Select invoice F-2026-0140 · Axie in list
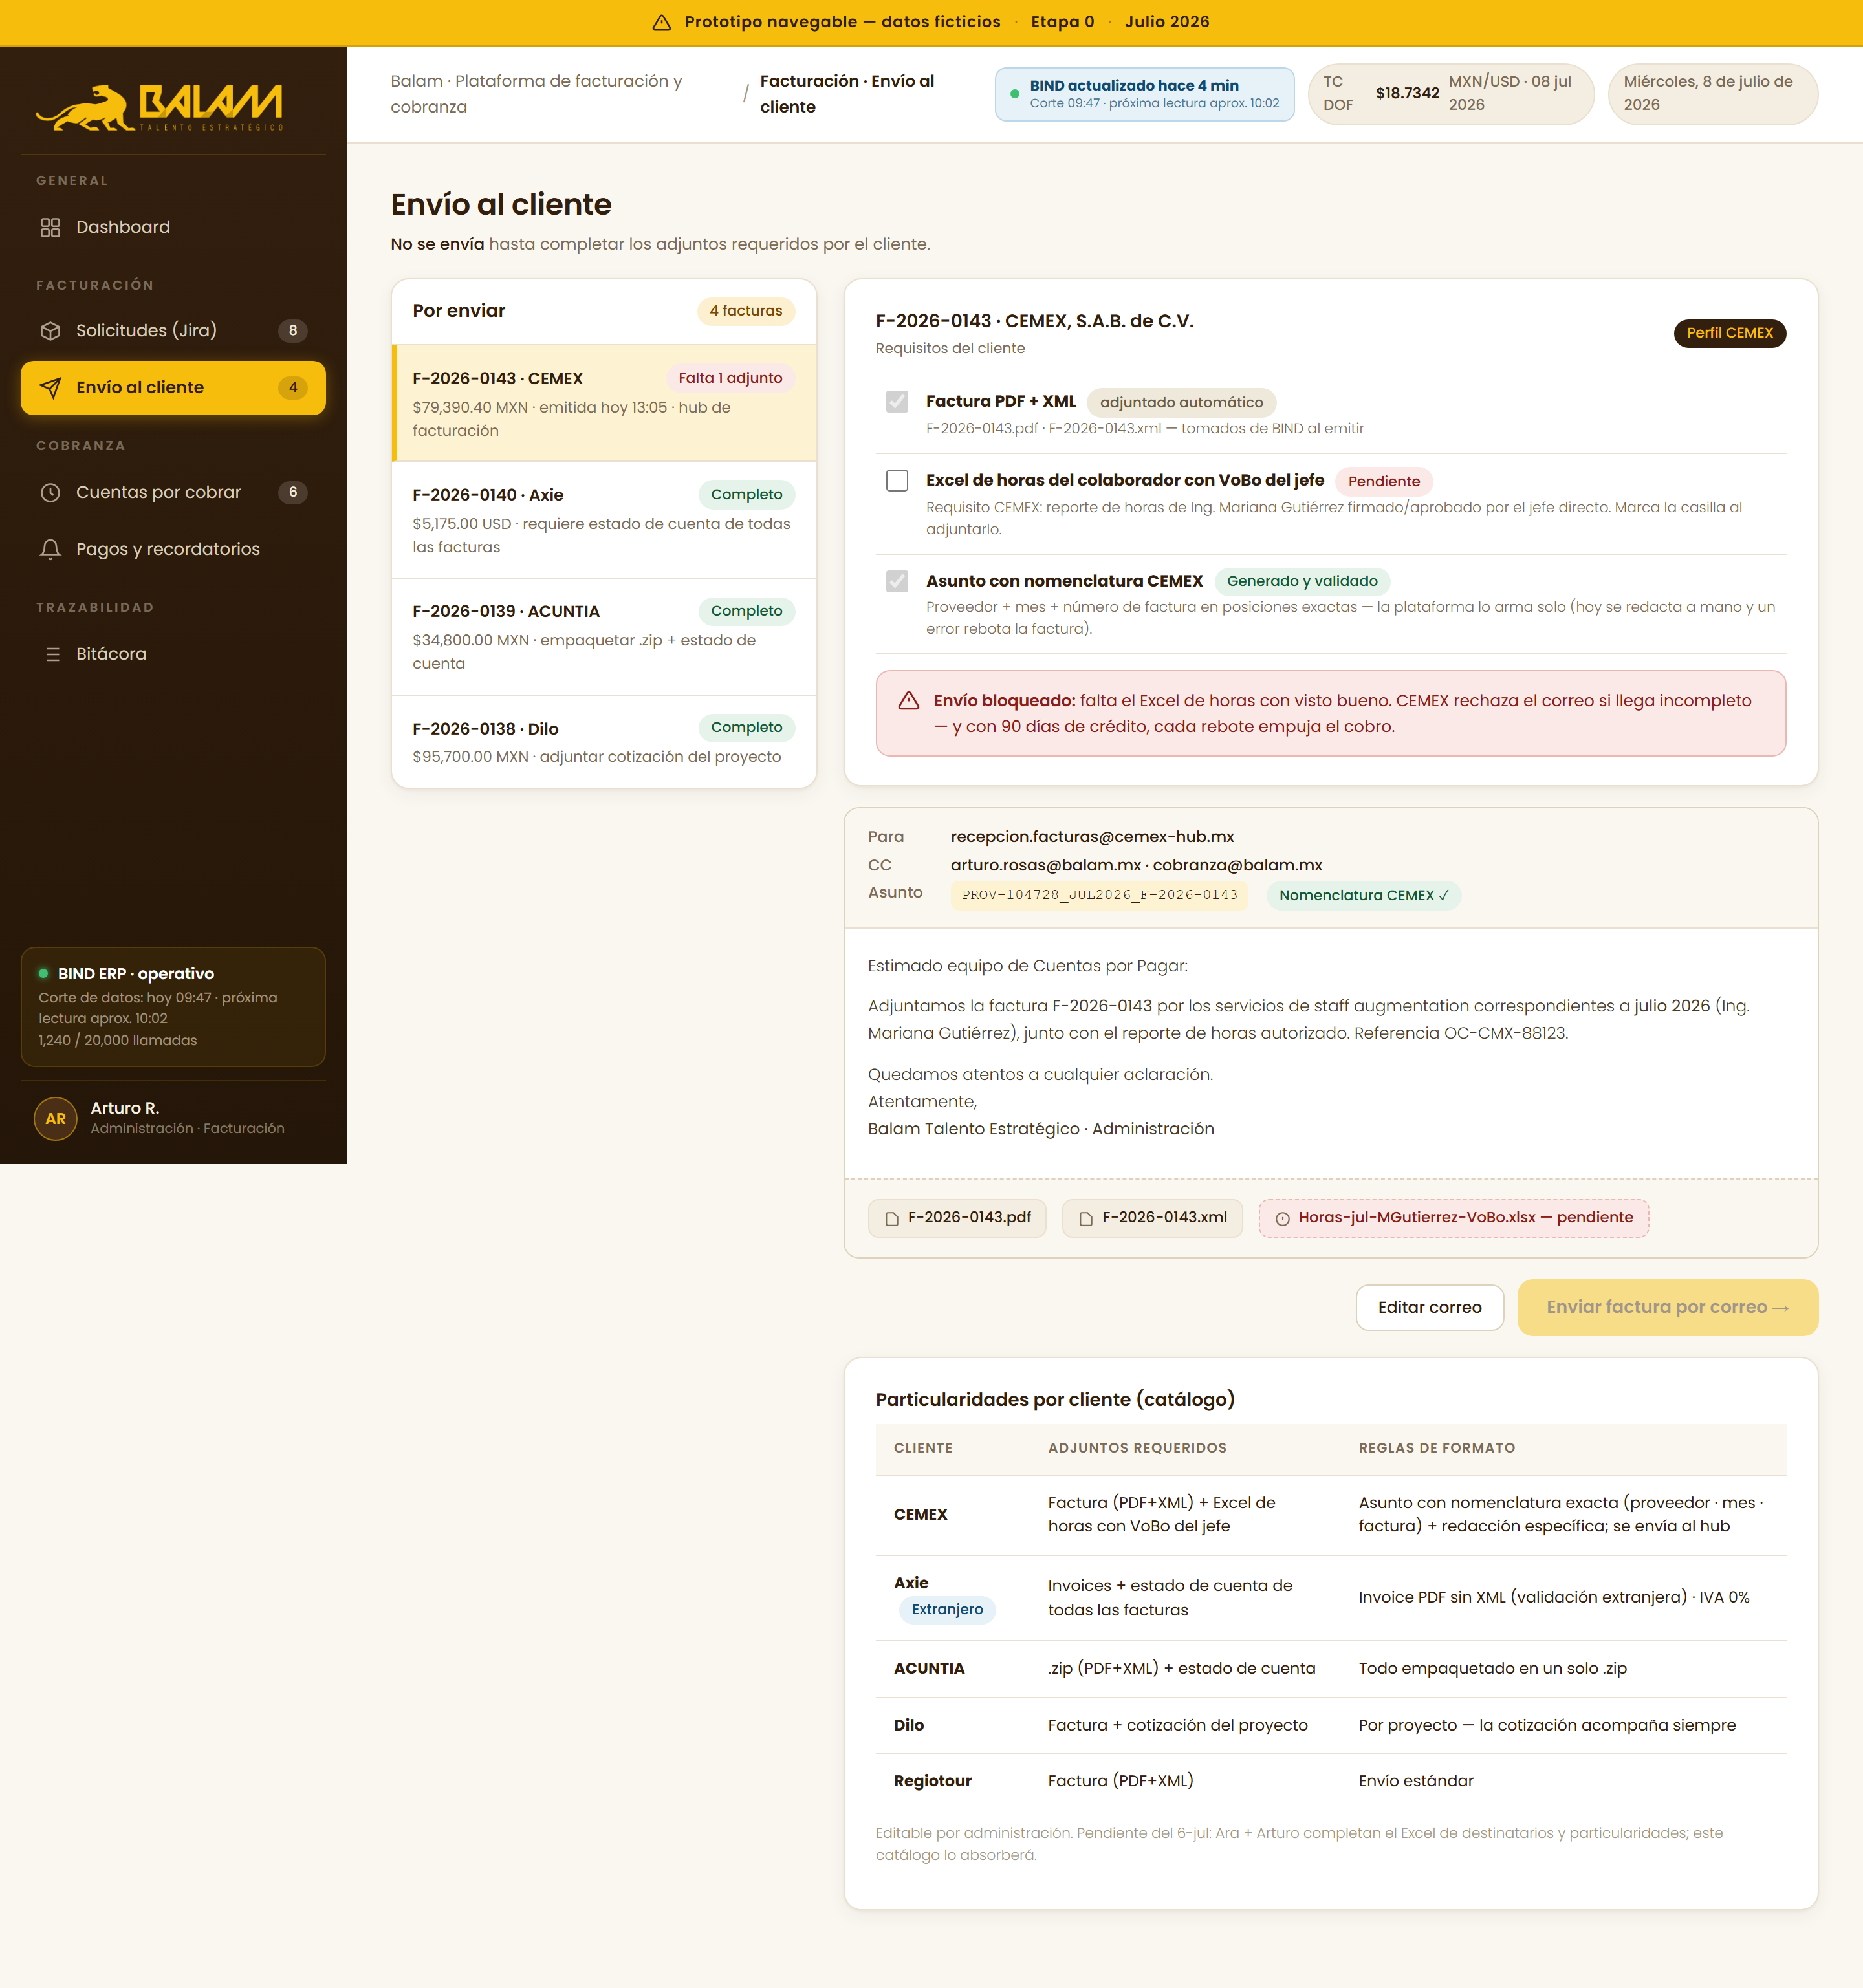Image resolution: width=1863 pixels, height=1988 pixels. 604,520
